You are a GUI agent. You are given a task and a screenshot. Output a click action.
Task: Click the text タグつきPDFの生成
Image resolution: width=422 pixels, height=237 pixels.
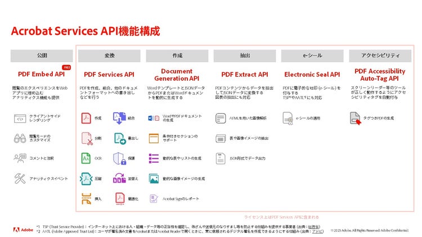pos(379,118)
